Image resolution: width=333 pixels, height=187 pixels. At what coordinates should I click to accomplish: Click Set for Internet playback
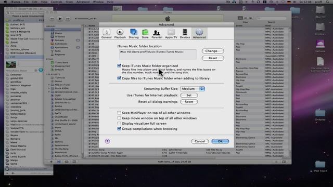pyautogui.click(x=189, y=95)
